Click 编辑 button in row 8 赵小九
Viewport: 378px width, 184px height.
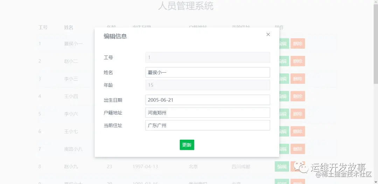pos(282,167)
